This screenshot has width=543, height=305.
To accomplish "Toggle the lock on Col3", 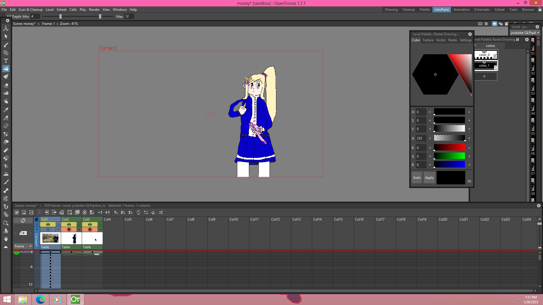I will (x=100, y=225).
